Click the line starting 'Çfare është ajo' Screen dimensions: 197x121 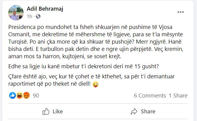tap(92, 77)
